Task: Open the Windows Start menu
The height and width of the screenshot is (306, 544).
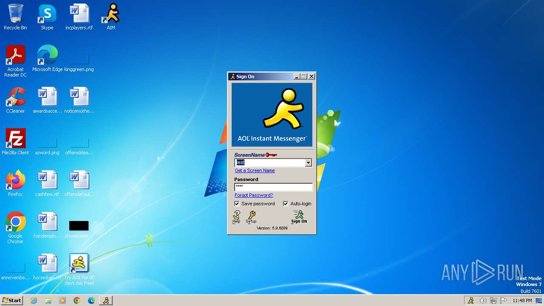Action: pos(11,300)
